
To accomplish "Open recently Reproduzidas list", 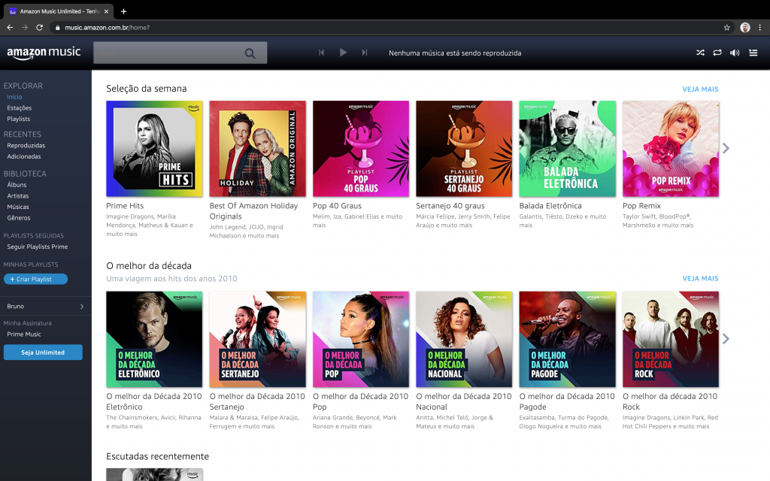I will [x=26, y=145].
